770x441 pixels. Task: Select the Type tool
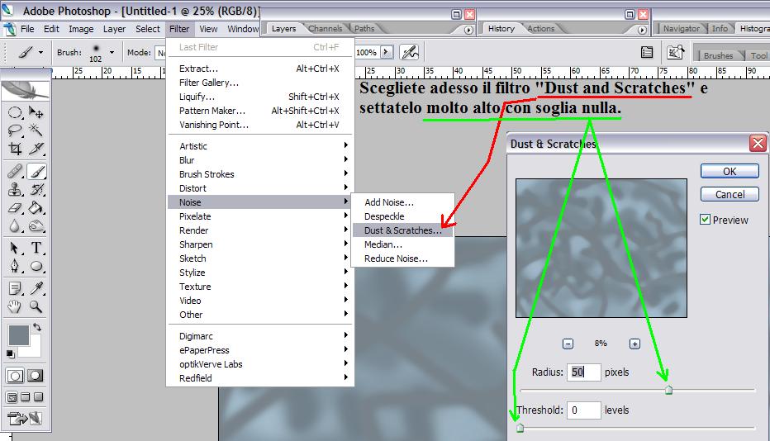click(36, 248)
